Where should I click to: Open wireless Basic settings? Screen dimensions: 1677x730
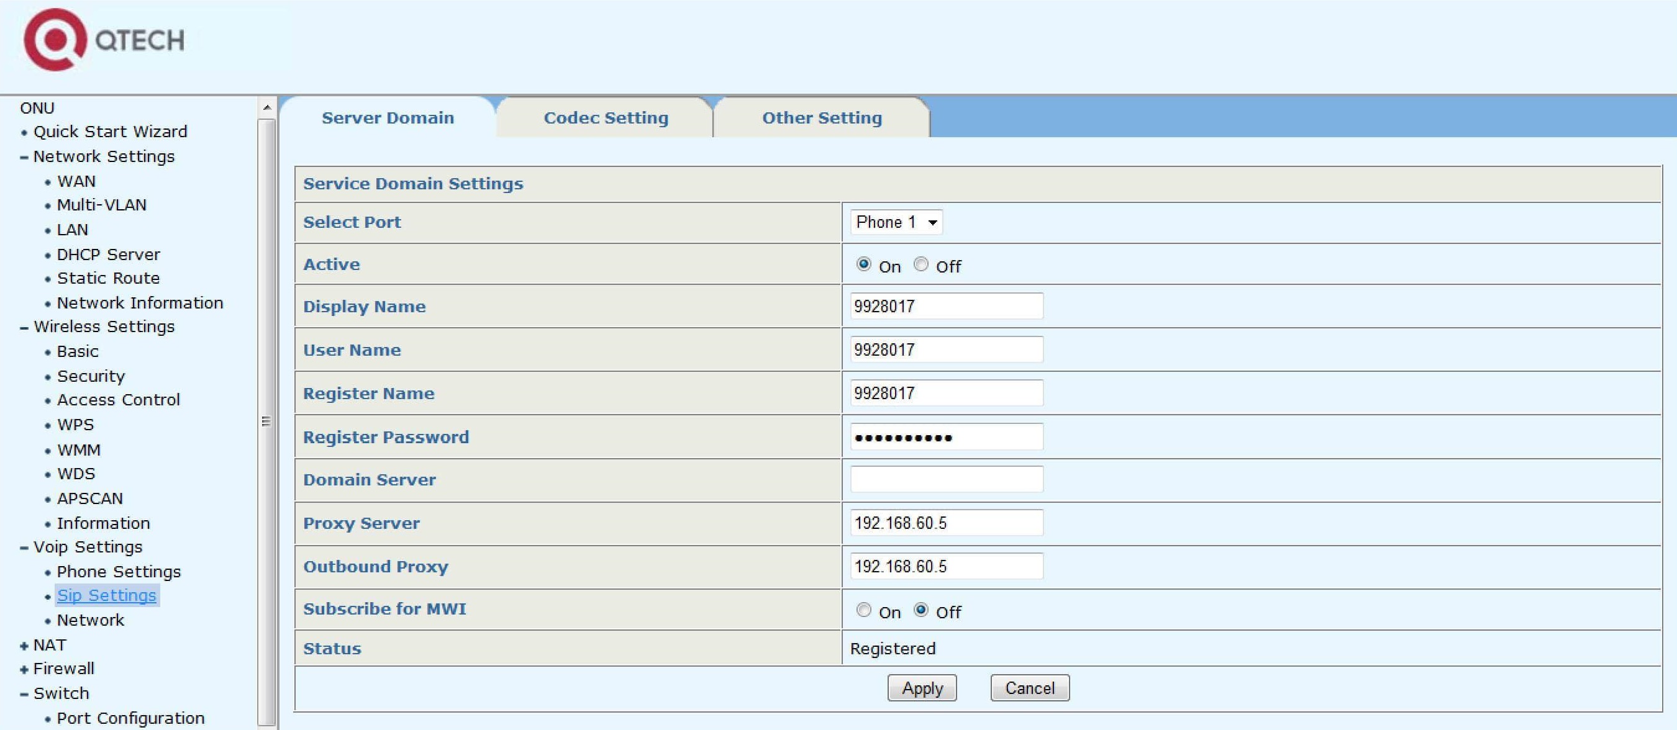click(78, 352)
